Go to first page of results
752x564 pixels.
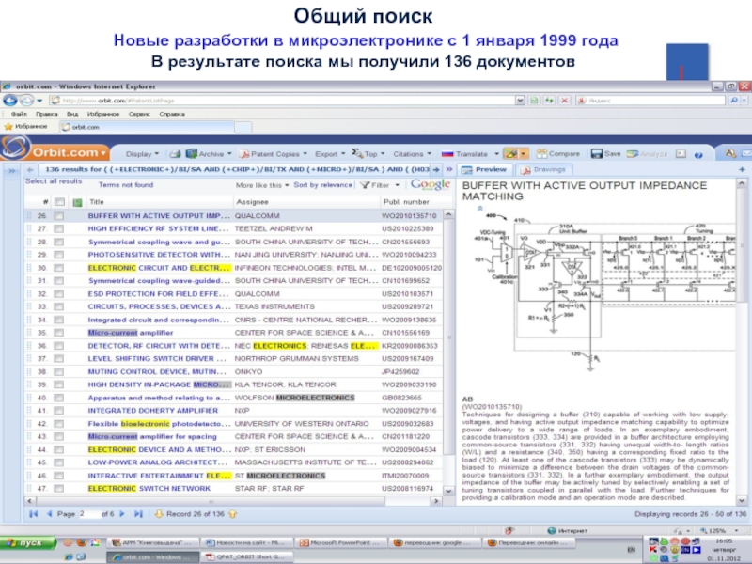(33, 514)
